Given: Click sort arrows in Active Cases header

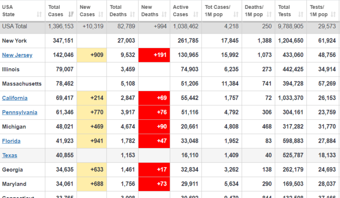Looking at the screenshot, I should 195,15.
